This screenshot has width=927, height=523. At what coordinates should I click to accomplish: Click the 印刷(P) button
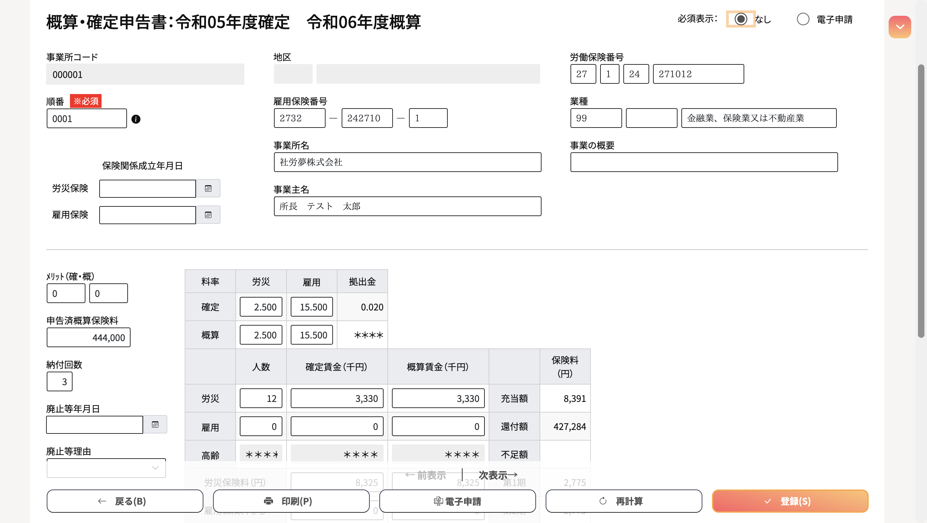(291, 501)
